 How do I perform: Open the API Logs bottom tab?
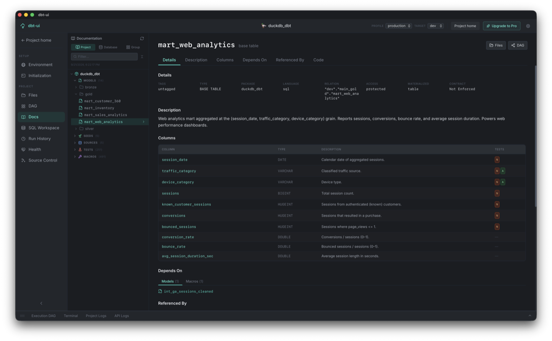tap(121, 316)
